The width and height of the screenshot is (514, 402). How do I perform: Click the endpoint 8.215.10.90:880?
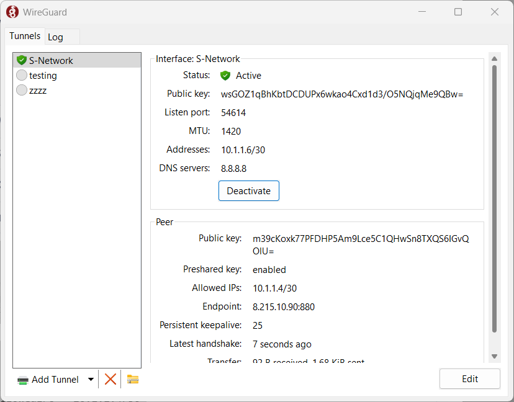284,307
